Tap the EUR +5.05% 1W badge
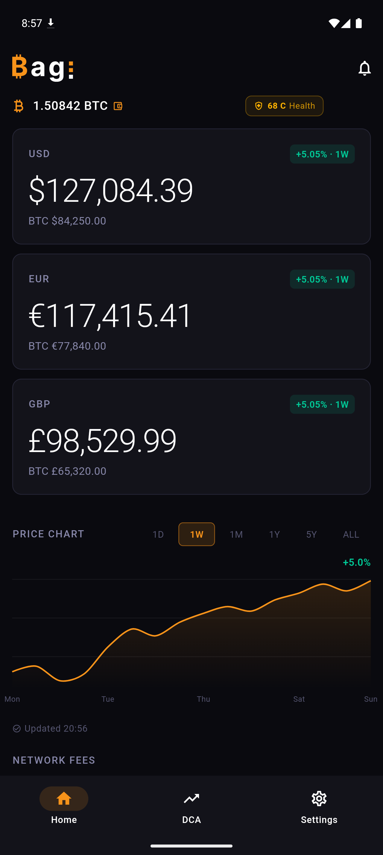Screen dimensions: 383x855 tap(322, 279)
